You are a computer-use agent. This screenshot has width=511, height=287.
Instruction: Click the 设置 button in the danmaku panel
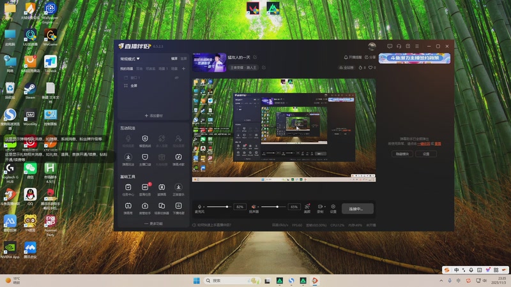[426, 154]
